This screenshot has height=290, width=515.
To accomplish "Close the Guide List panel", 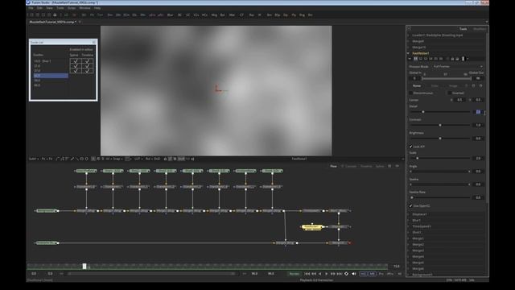I will [x=94, y=42].
